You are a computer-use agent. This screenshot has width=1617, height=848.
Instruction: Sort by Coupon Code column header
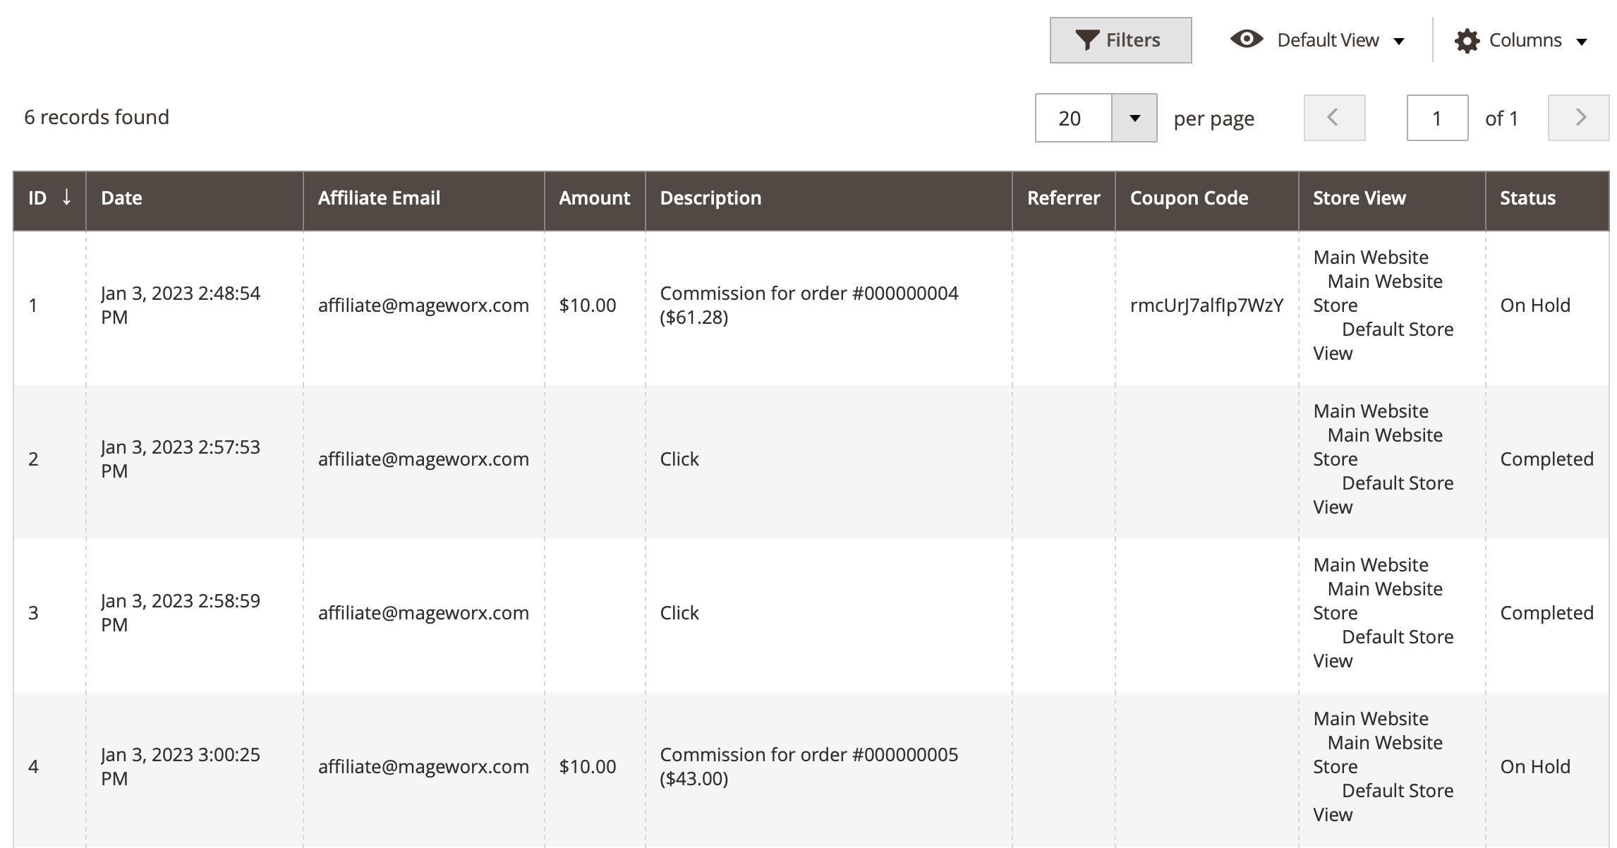[x=1207, y=200]
